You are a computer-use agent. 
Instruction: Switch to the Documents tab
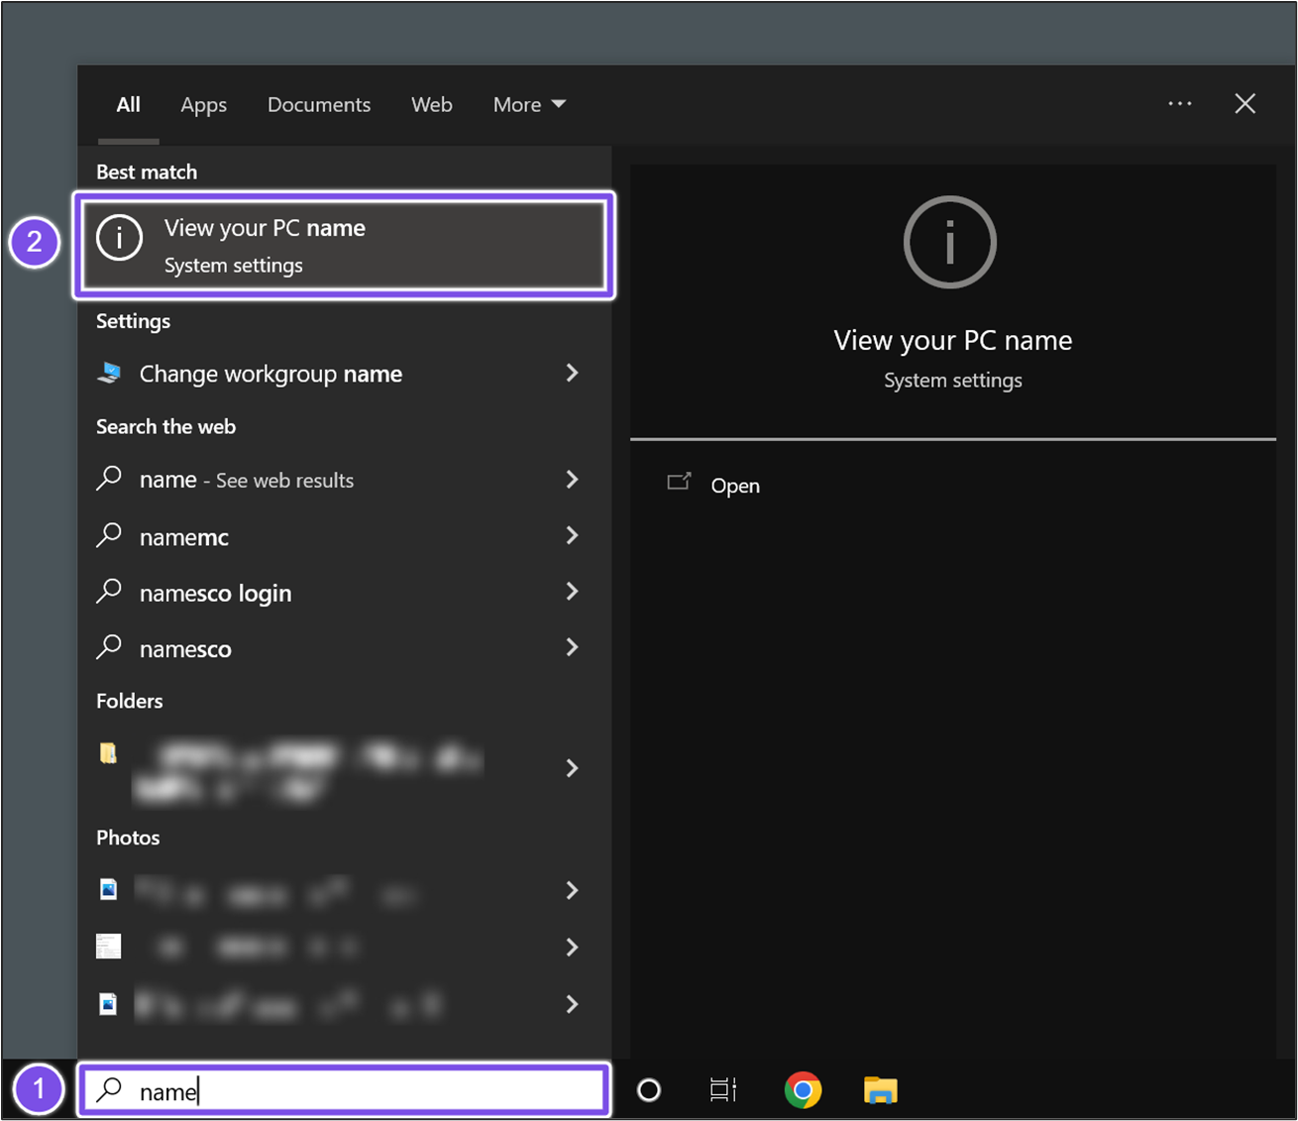pyautogui.click(x=318, y=105)
